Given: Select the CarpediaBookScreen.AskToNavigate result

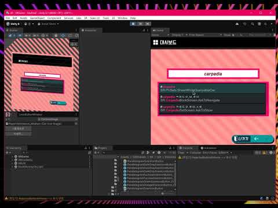Looking at the screenshot, I should click(212, 98).
